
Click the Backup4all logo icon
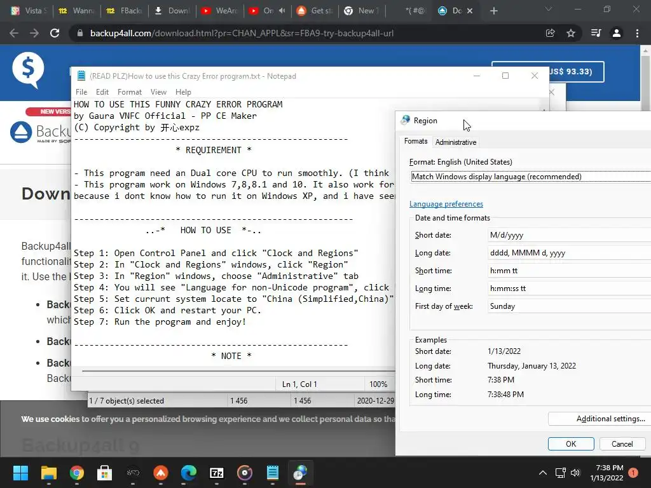(21, 132)
